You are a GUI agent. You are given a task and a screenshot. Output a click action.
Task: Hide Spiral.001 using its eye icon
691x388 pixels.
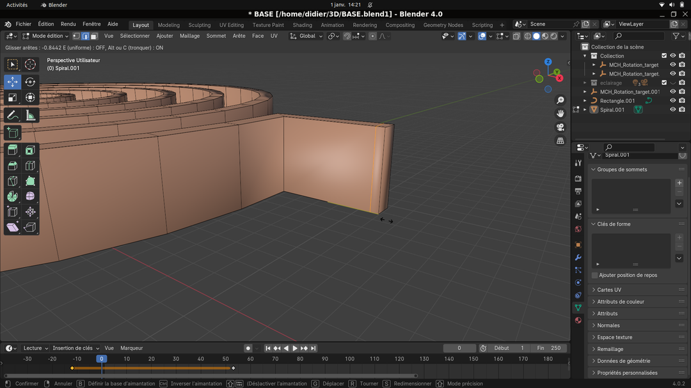pos(672,110)
